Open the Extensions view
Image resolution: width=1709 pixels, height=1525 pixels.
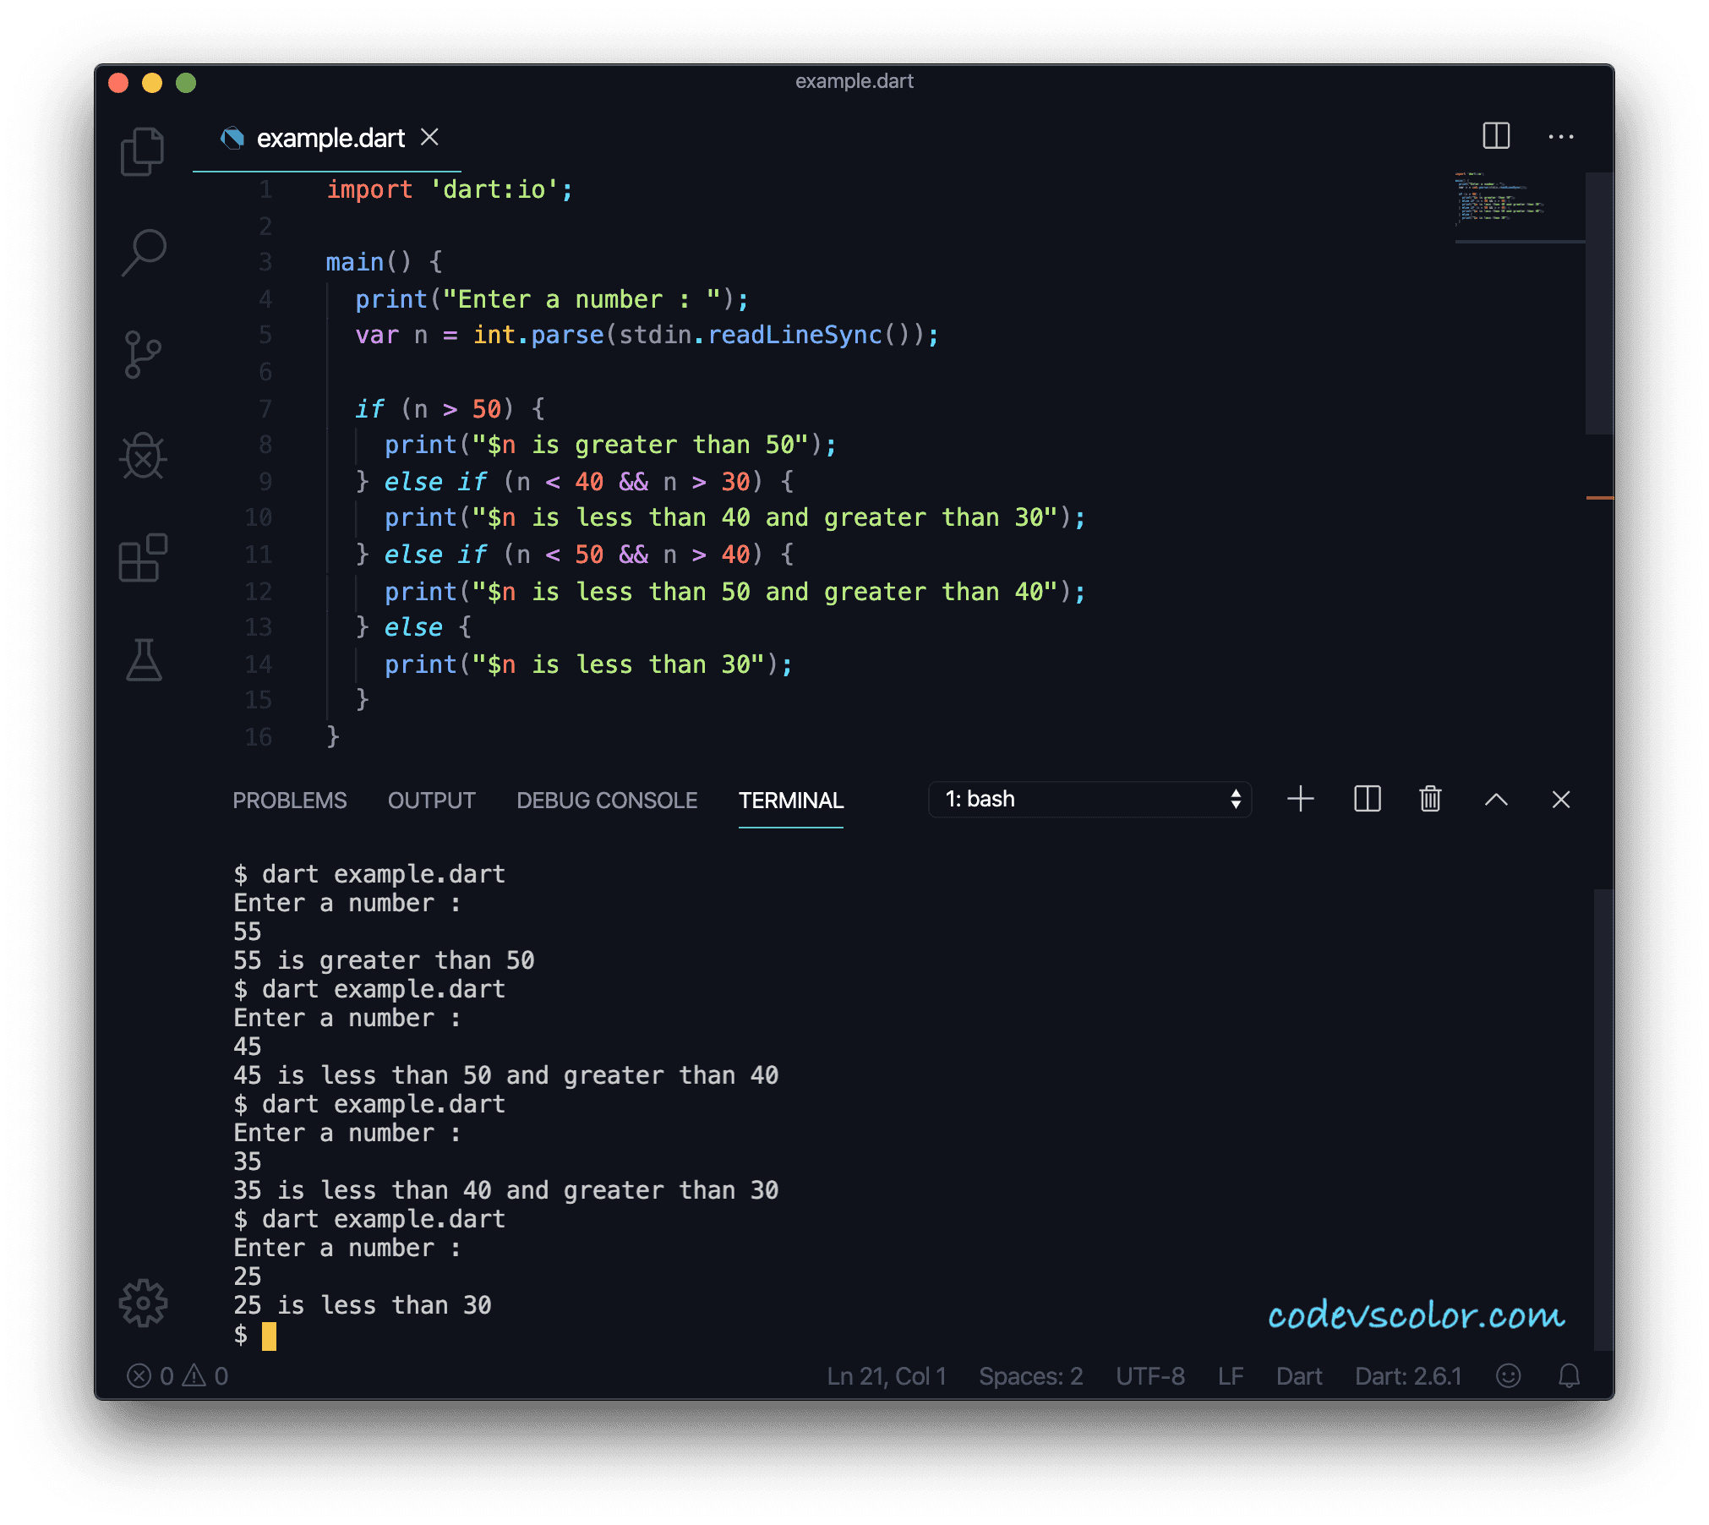(x=143, y=558)
